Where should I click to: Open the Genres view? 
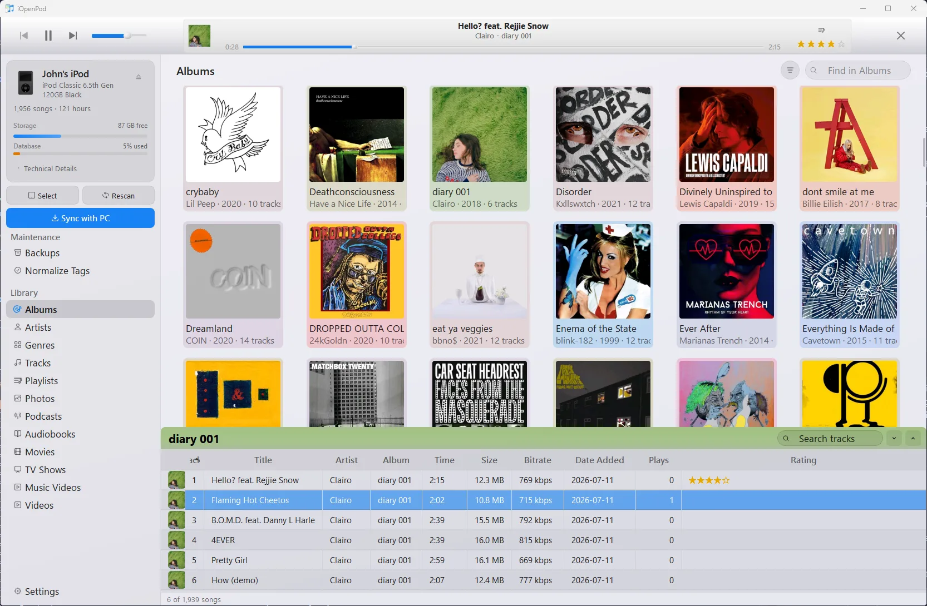tap(80, 345)
